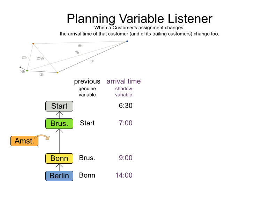Select the yellow Bonn box
This screenshot has width=279, height=209.
pyautogui.click(x=59, y=158)
